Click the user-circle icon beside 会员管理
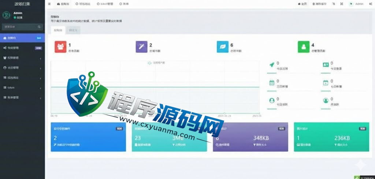375x179 pixels. (5, 68)
